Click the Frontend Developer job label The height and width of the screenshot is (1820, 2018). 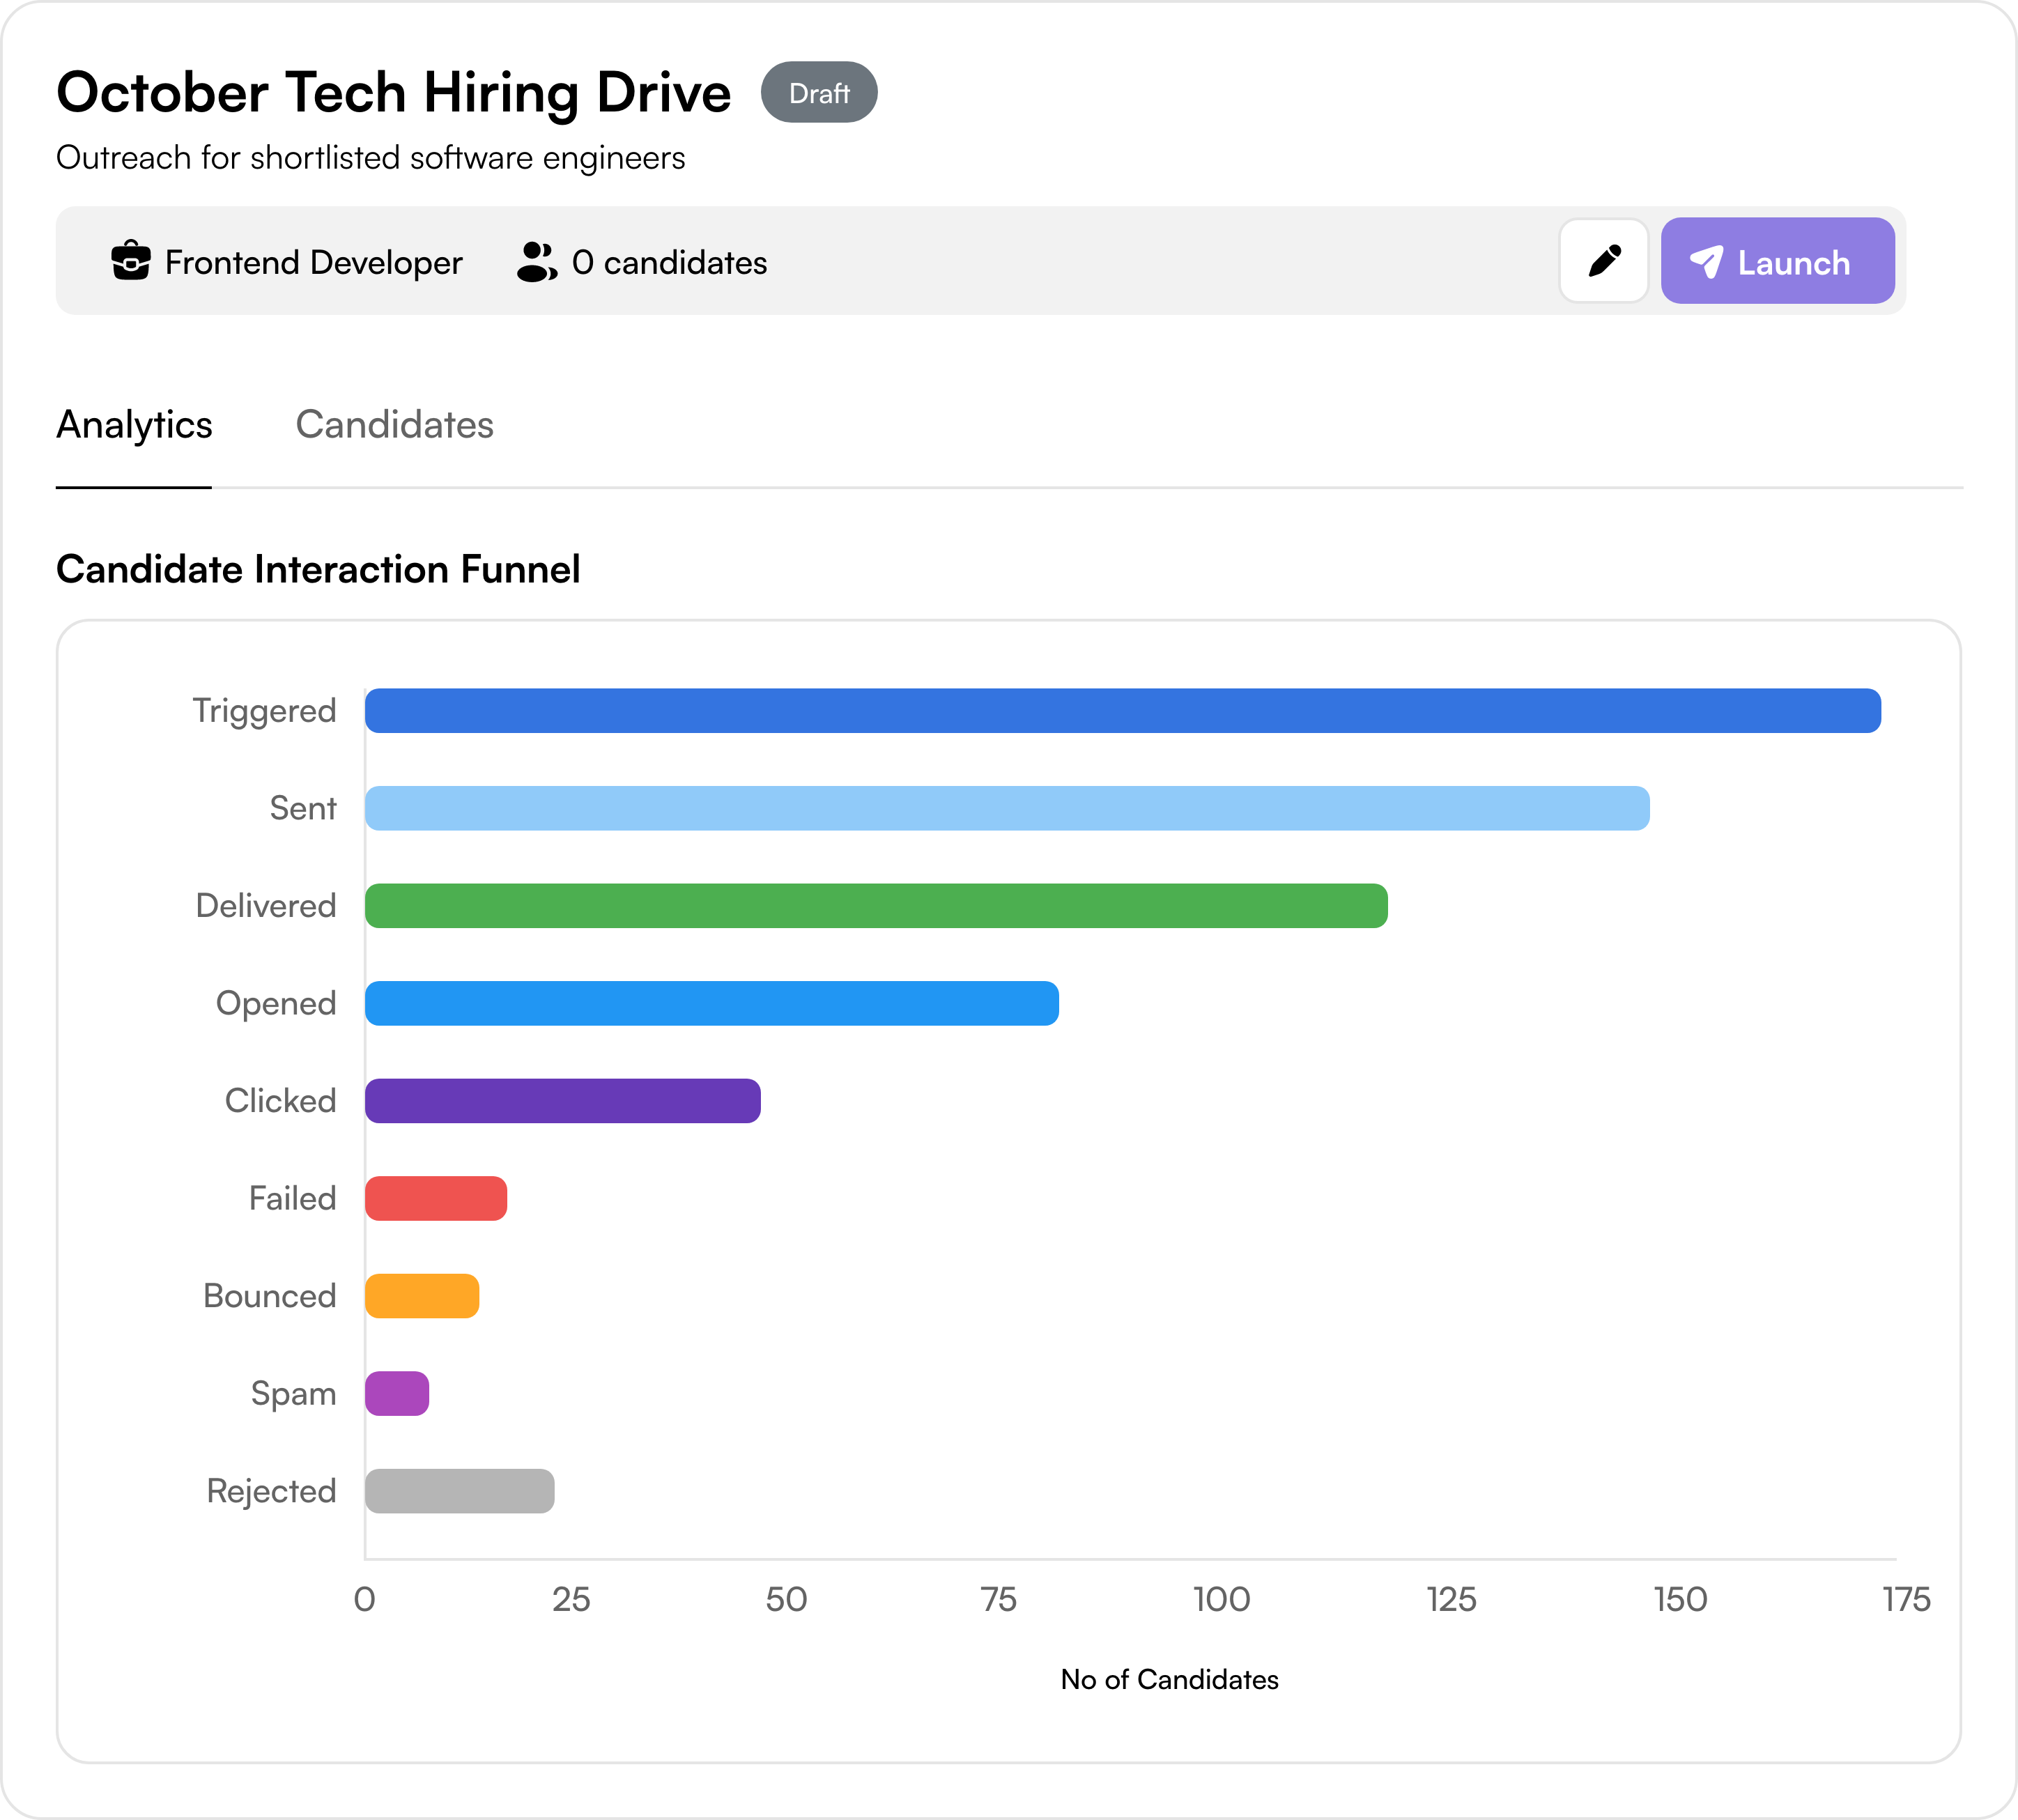pyautogui.click(x=313, y=262)
